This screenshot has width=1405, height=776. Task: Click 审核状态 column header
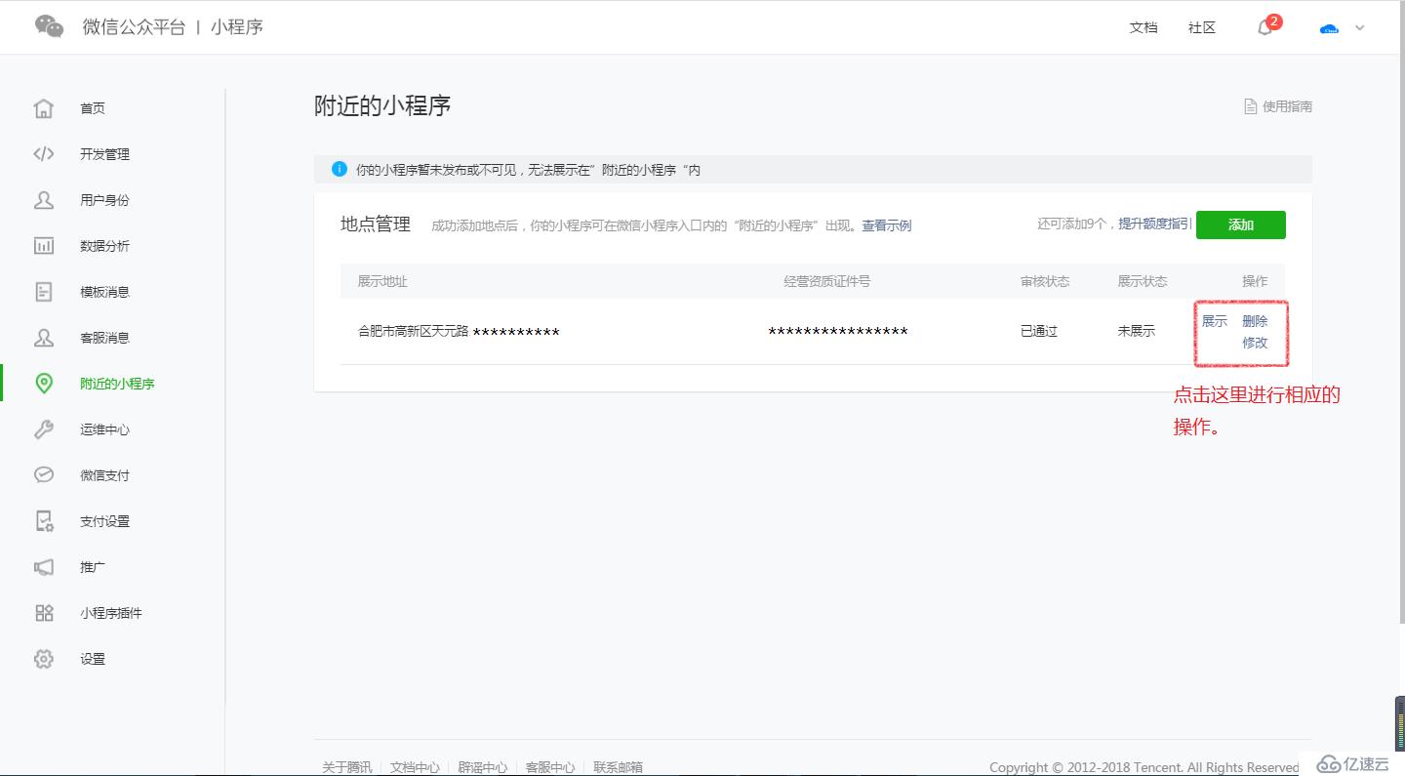(x=1045, y=281)
